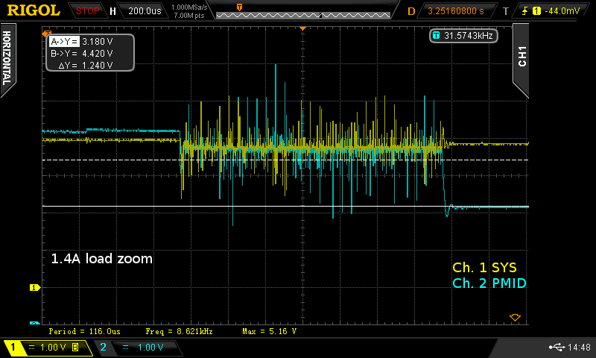The height and width of the screenshot is (358, 596).
Task: Click the Period = 116.0us measurement
Action: tap(84, 331)
